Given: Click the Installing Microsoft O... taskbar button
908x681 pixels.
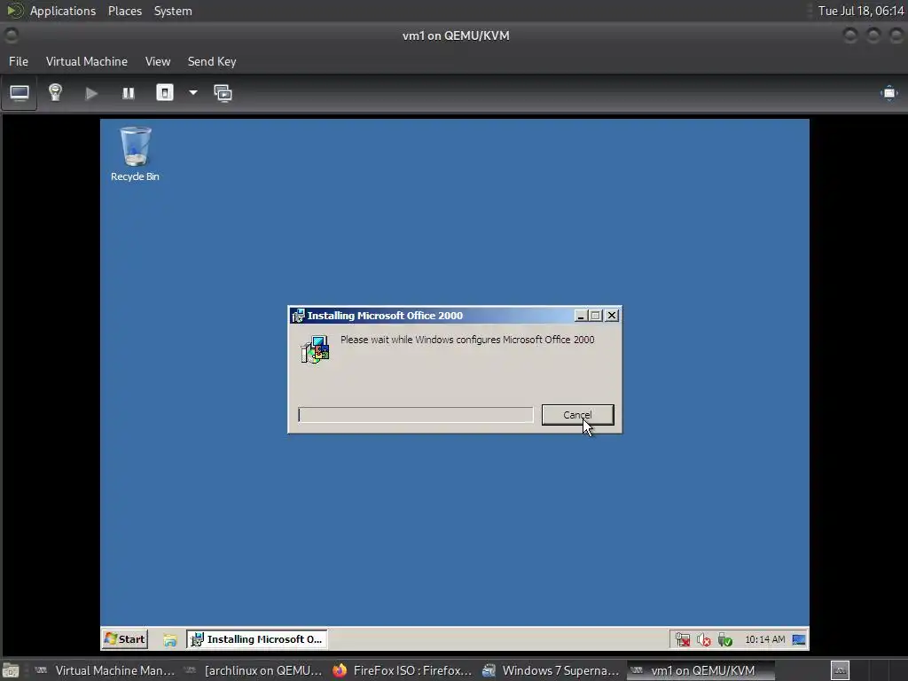Looking at the screenshot, I should point(256,639).
